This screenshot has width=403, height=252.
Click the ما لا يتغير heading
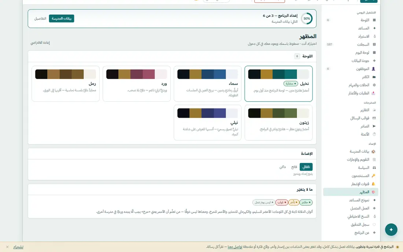304,189
